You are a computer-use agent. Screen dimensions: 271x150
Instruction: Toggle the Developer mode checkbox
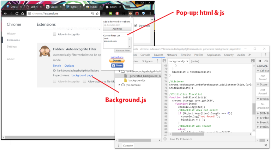(136, 25)
